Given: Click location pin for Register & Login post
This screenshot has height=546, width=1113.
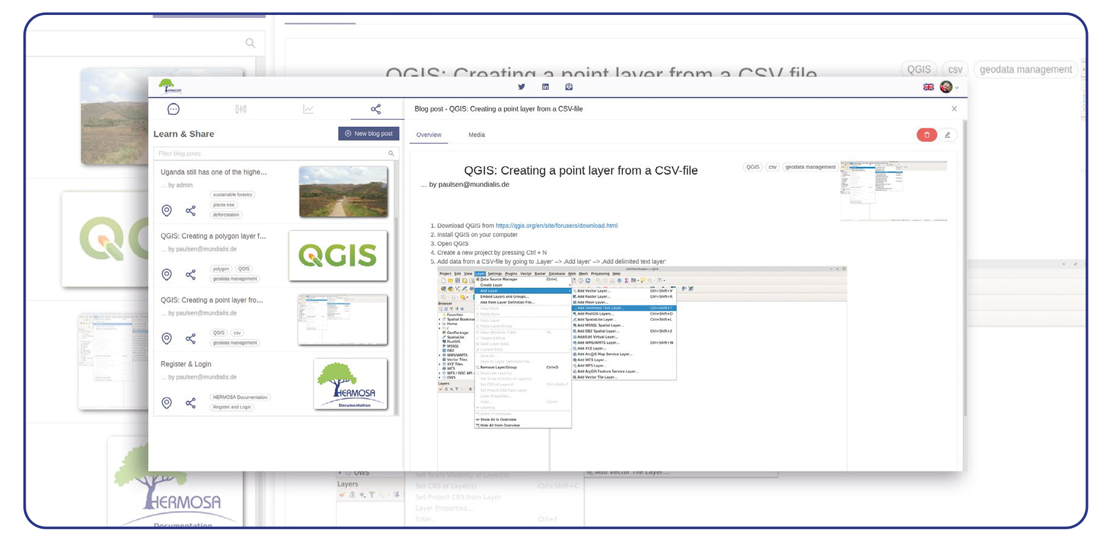Looking at the screenshot, I should 167,403.
